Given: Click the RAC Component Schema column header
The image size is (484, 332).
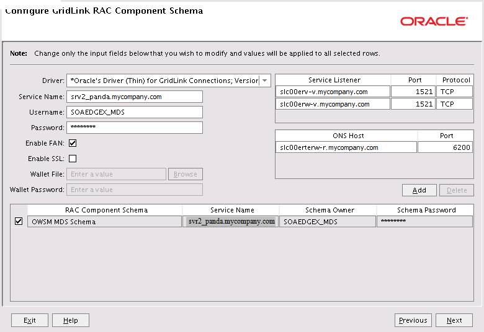Looking at the screenshot, I should [106, 210].
